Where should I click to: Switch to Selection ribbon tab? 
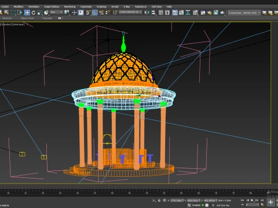click(7, 18)
